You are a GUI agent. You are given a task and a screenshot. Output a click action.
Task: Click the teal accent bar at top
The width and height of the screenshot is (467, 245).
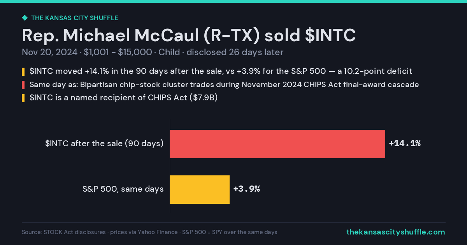coord(233,1)
